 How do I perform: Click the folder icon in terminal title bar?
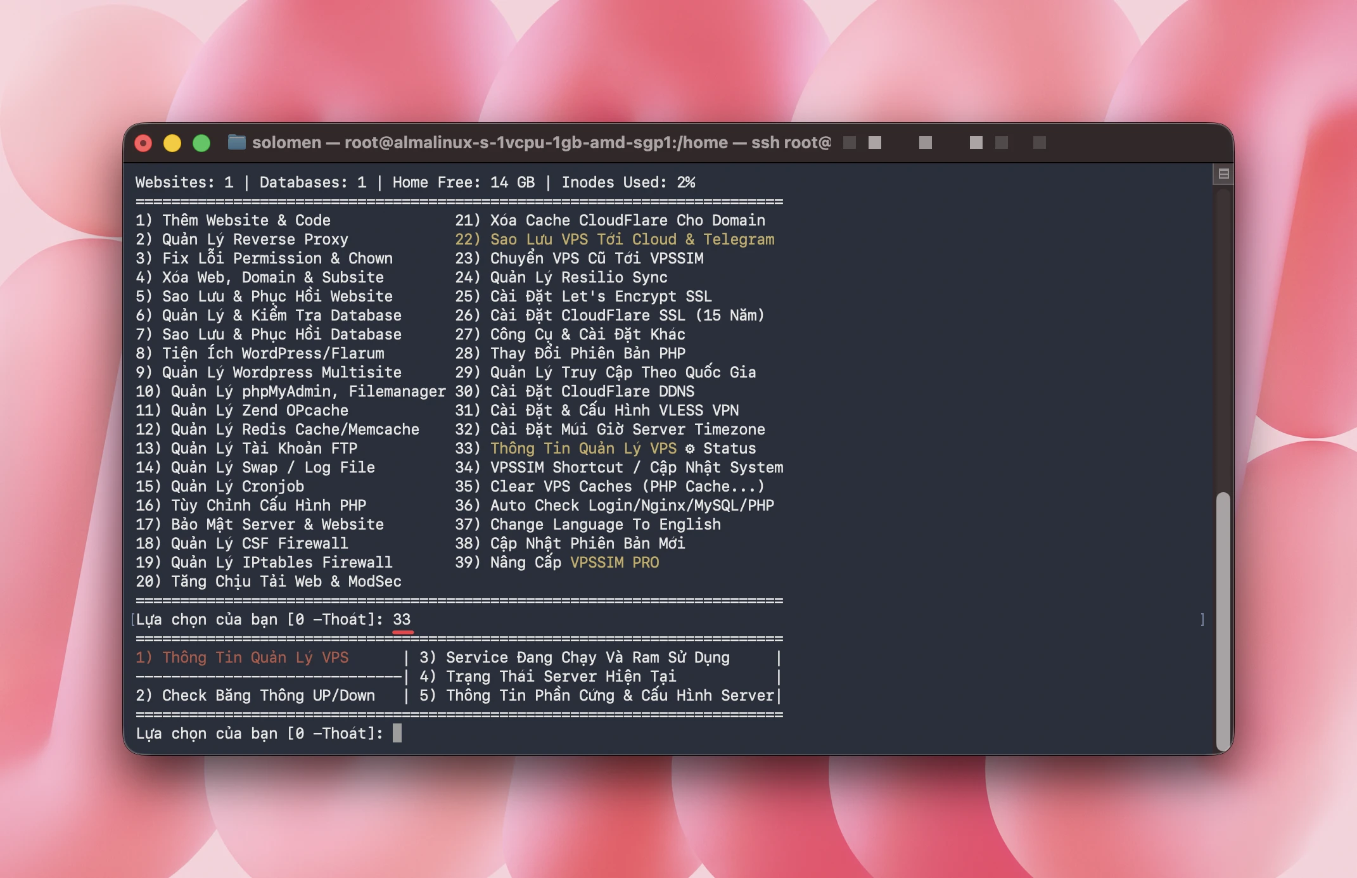coord(236,143)
